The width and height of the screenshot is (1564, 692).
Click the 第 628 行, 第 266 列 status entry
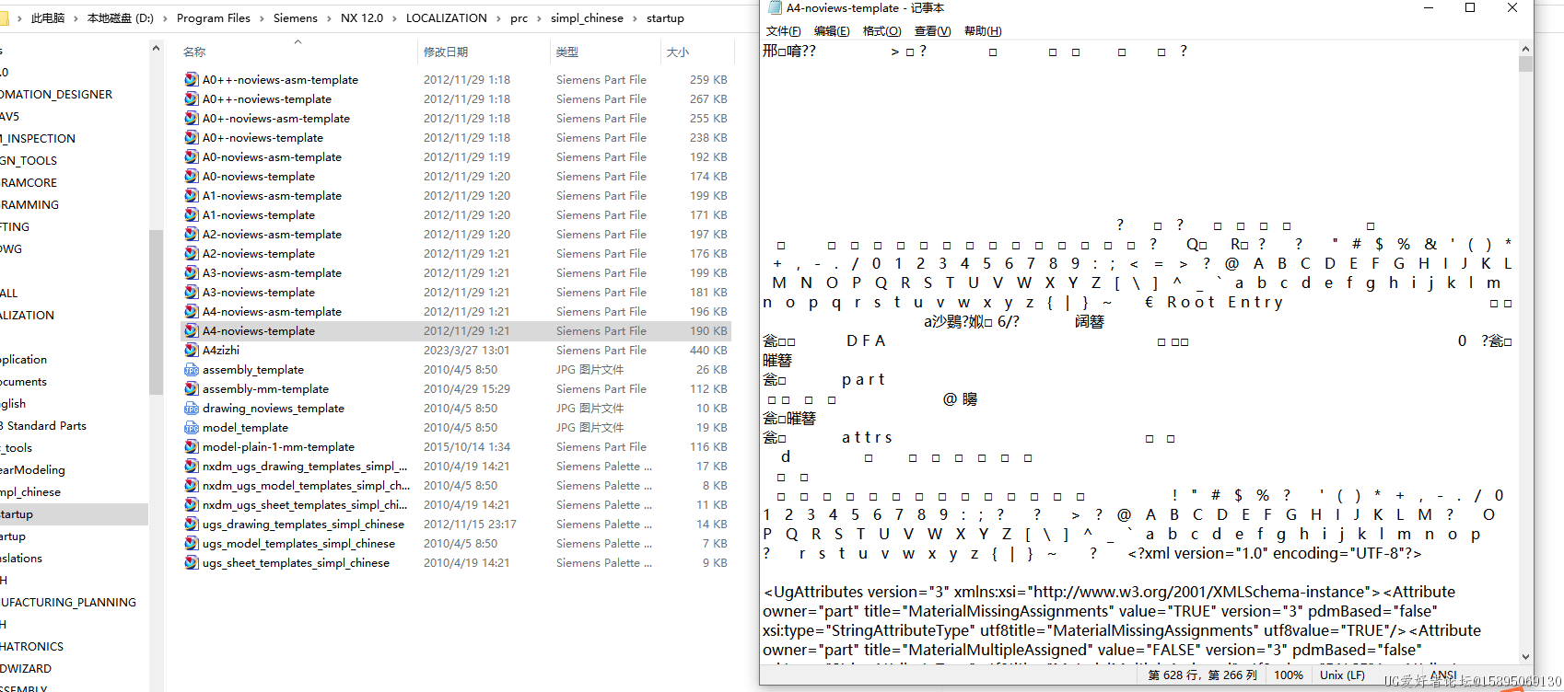(1202, 675)
